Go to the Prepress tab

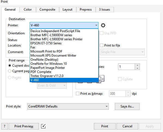pos(86,10)
